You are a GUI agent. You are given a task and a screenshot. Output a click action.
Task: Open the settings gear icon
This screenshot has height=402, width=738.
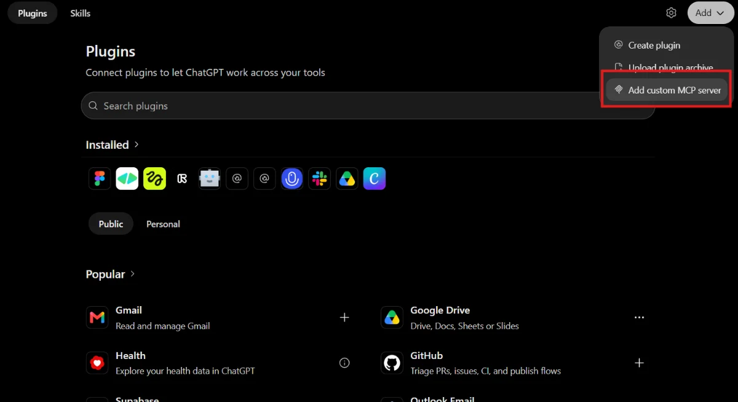671,13
